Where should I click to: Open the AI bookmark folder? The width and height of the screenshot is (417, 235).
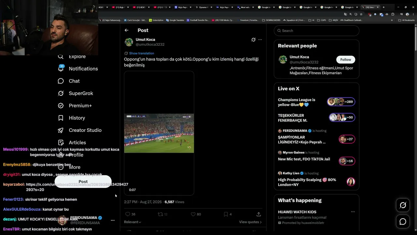[311, 20]
